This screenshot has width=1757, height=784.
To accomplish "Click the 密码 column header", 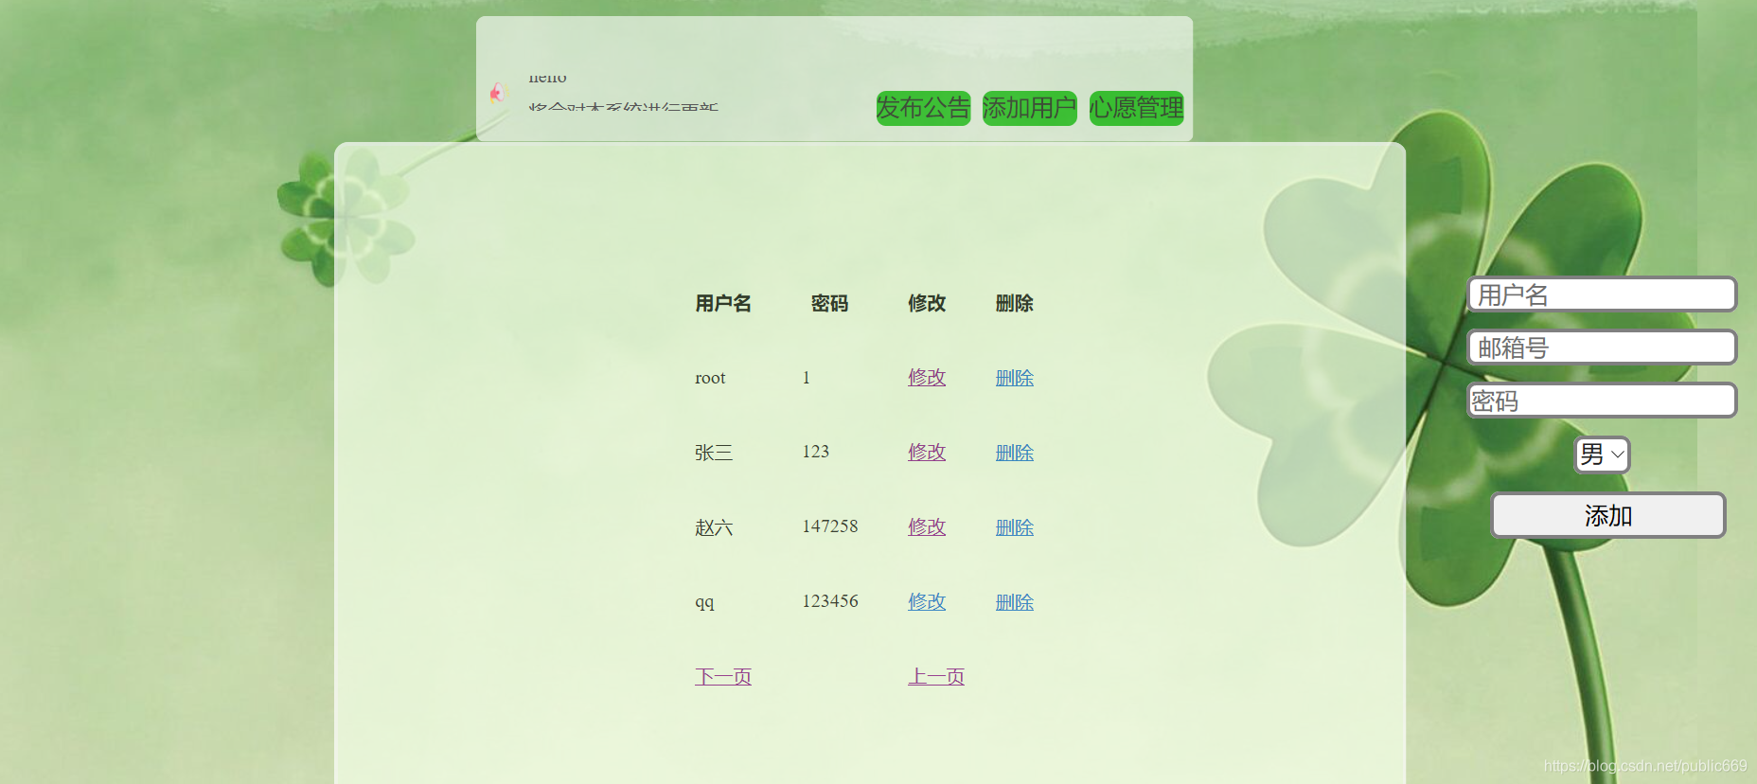I will click(829, 303).
